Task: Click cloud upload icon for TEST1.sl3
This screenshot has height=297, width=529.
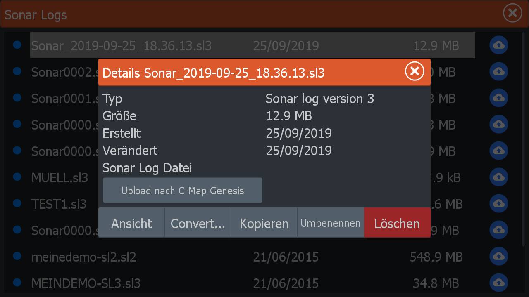Action: click(499, 204)
